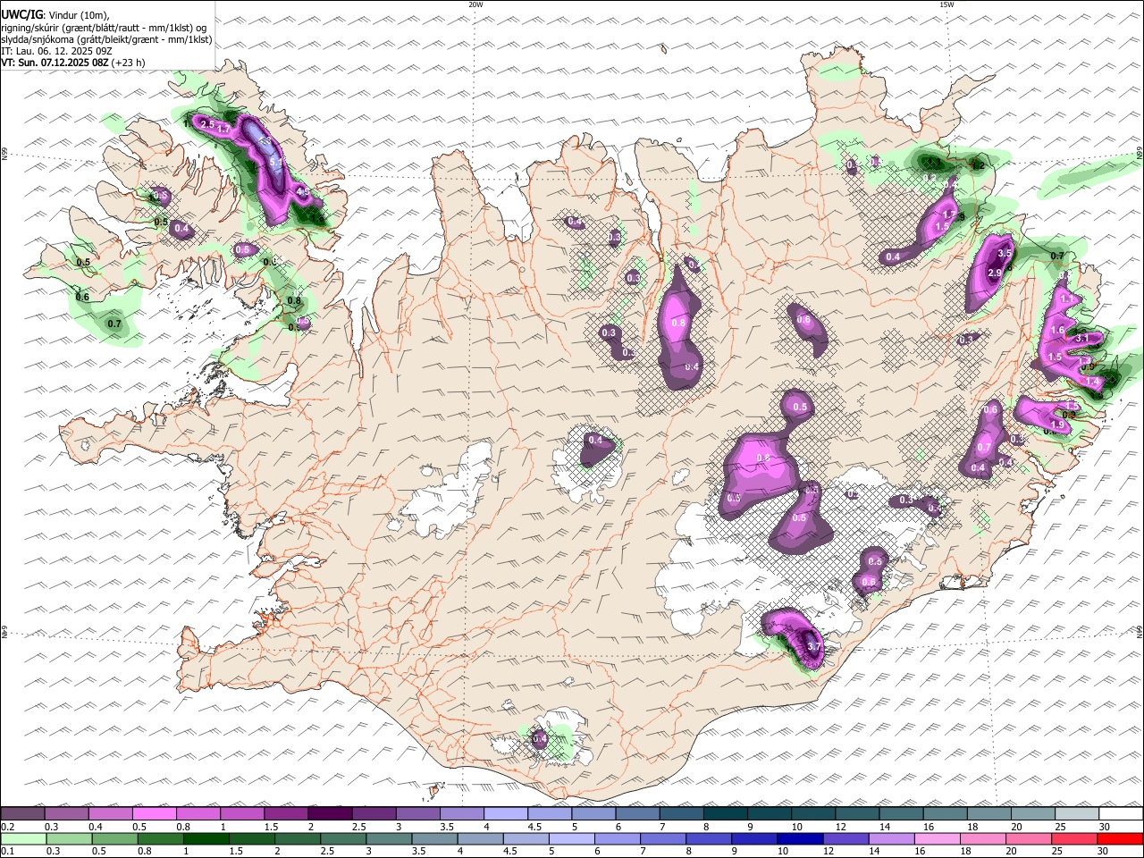Click the 4.5 lavender swatch on snow scale
Viewport: 1144px width, 858px height.
tap(549, 813)
